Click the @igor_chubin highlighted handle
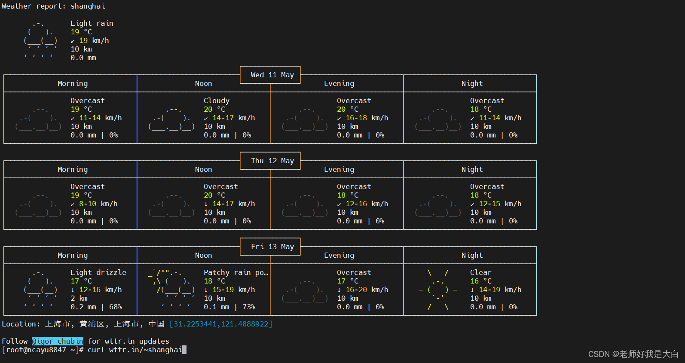Viewport: 685px width, 363px height. click(58, 341)
